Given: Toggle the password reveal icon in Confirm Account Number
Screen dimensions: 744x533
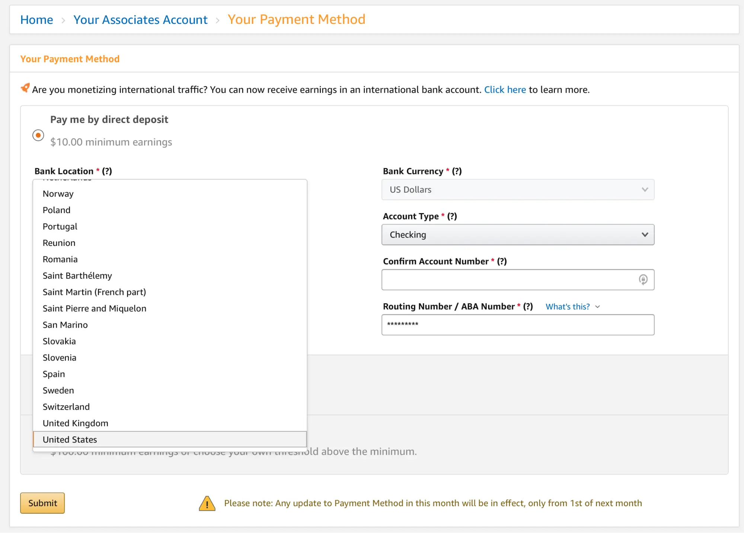Looking at the screenshot, I should [644, 280].
